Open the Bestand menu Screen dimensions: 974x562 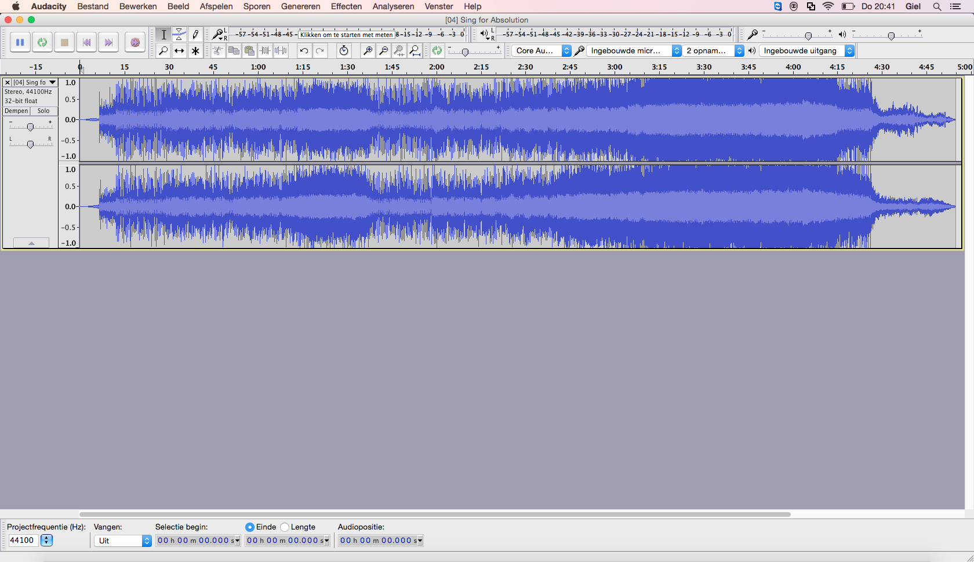point(93,6)
